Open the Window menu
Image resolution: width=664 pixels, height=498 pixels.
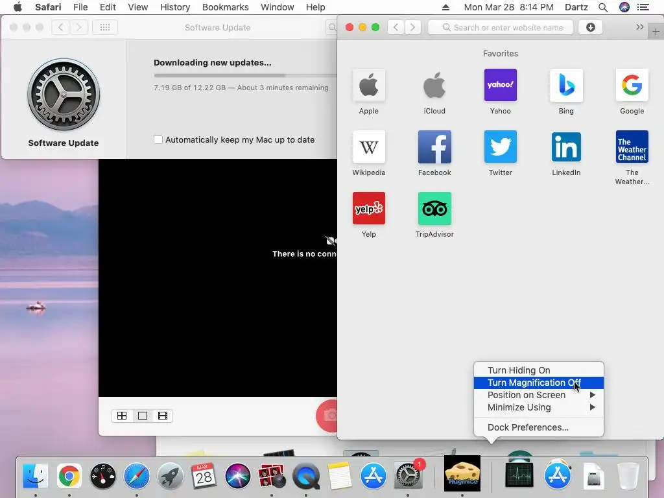(278, 7)
